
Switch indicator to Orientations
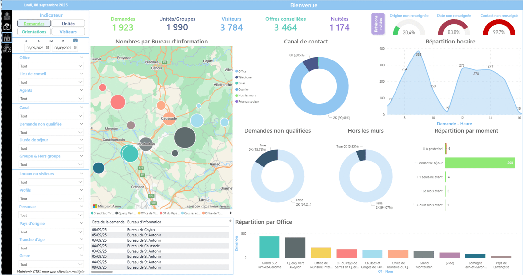click(x=34, y=32)
